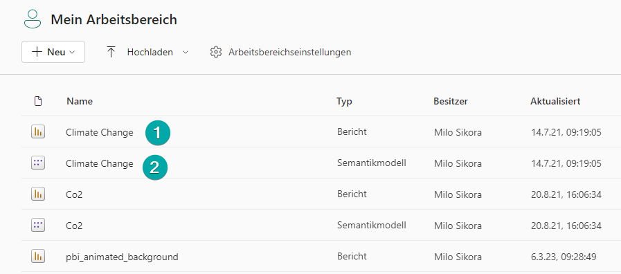
Task: Open the Co2 report name link
Action: (x=74, y=194)
